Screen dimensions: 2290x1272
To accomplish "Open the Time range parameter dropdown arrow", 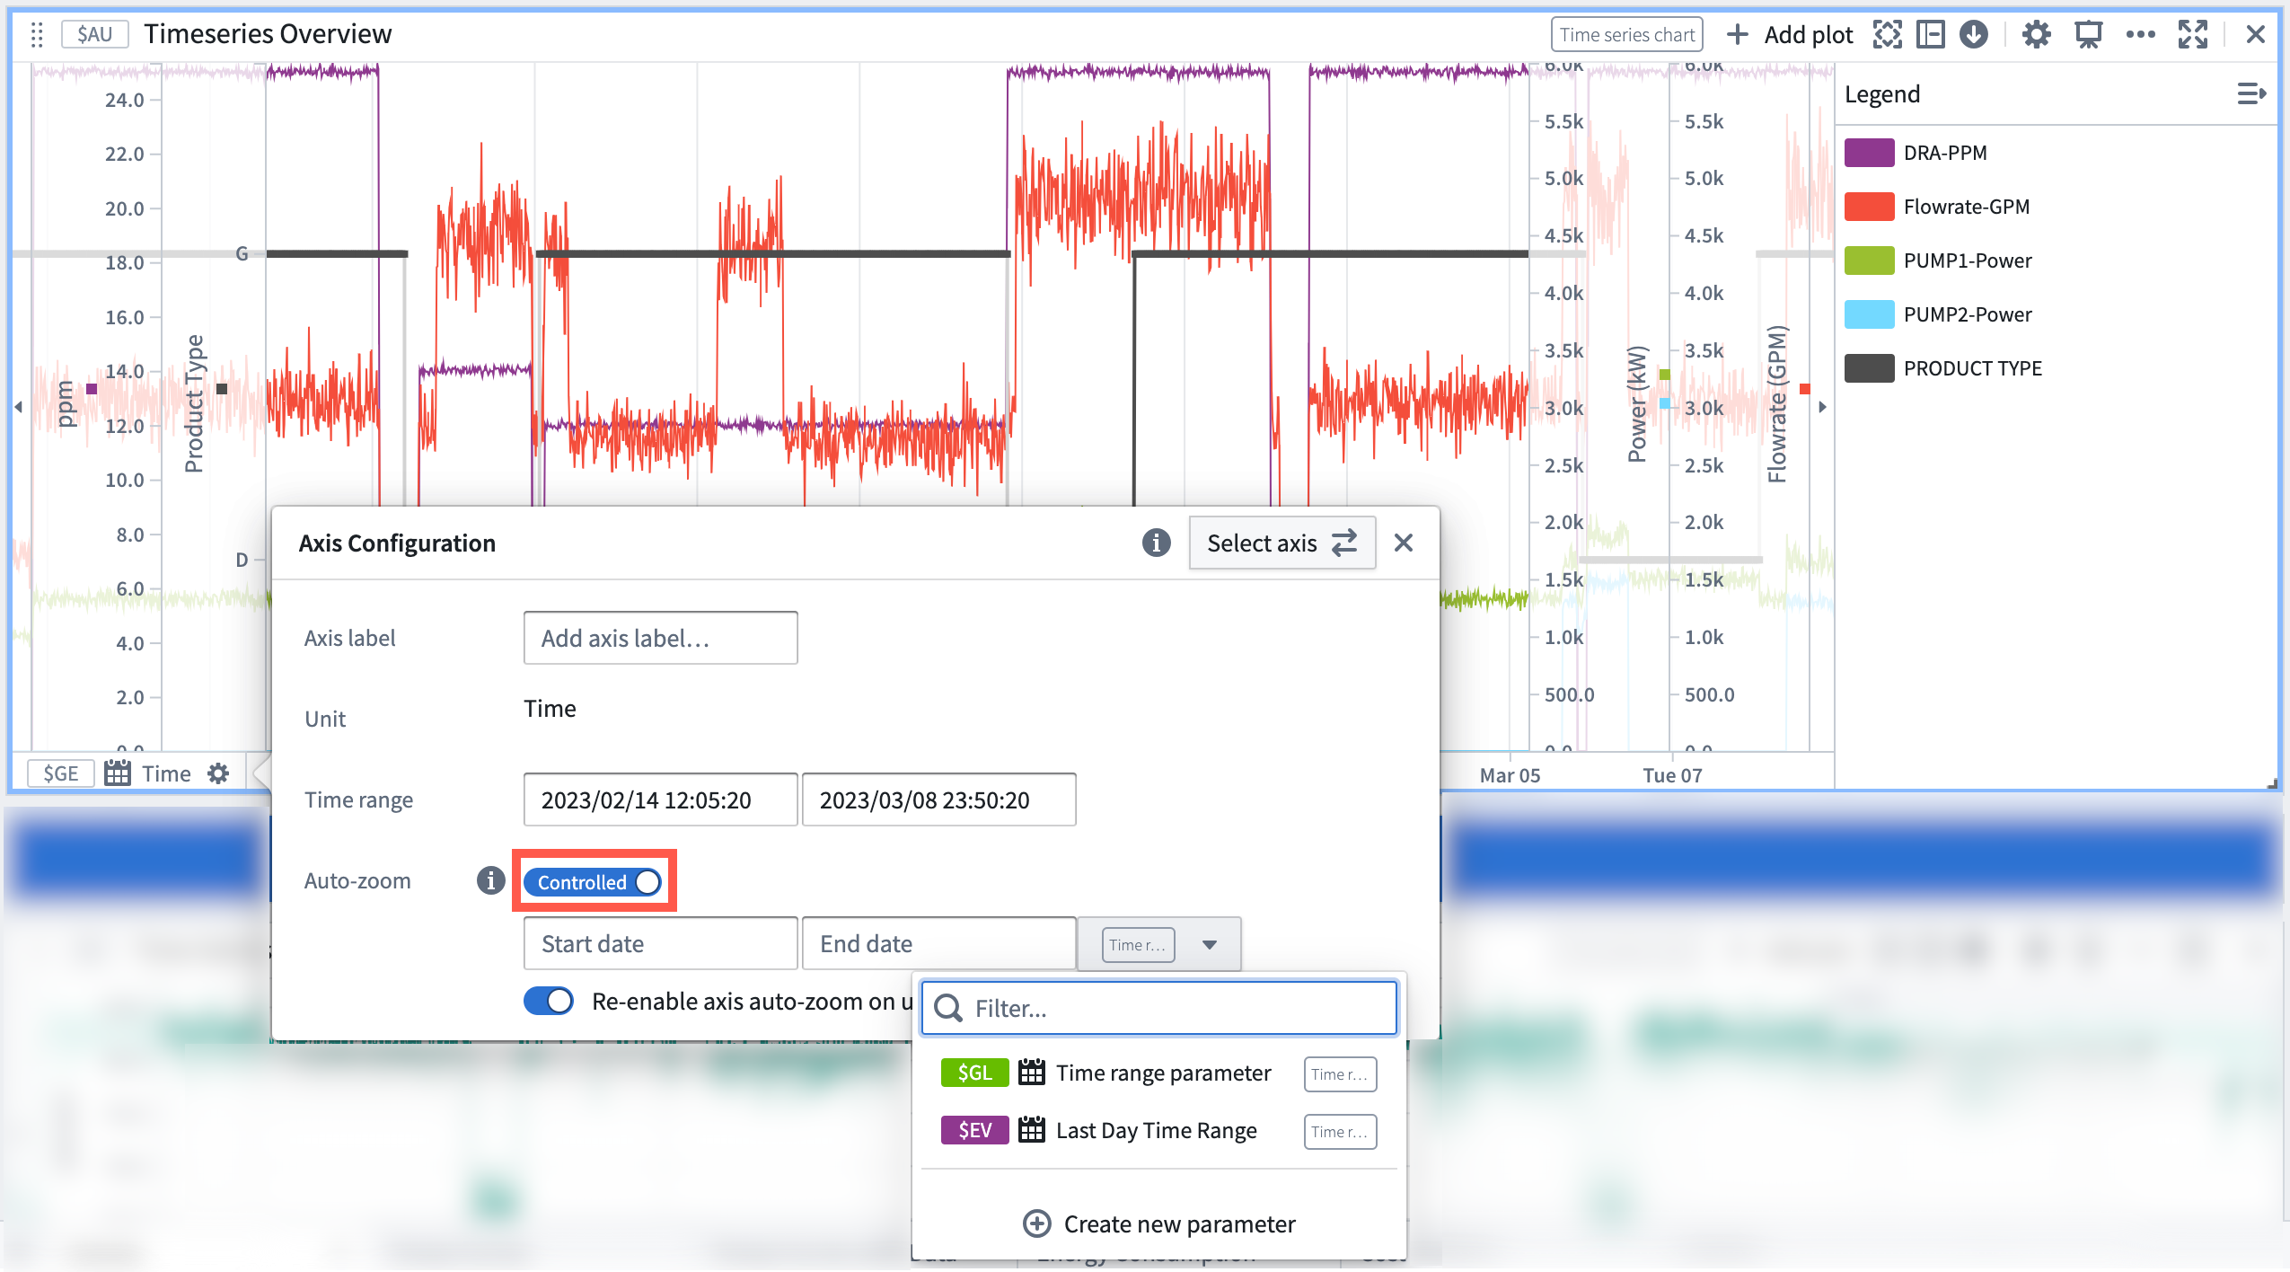I will (x=1210, y=944).
